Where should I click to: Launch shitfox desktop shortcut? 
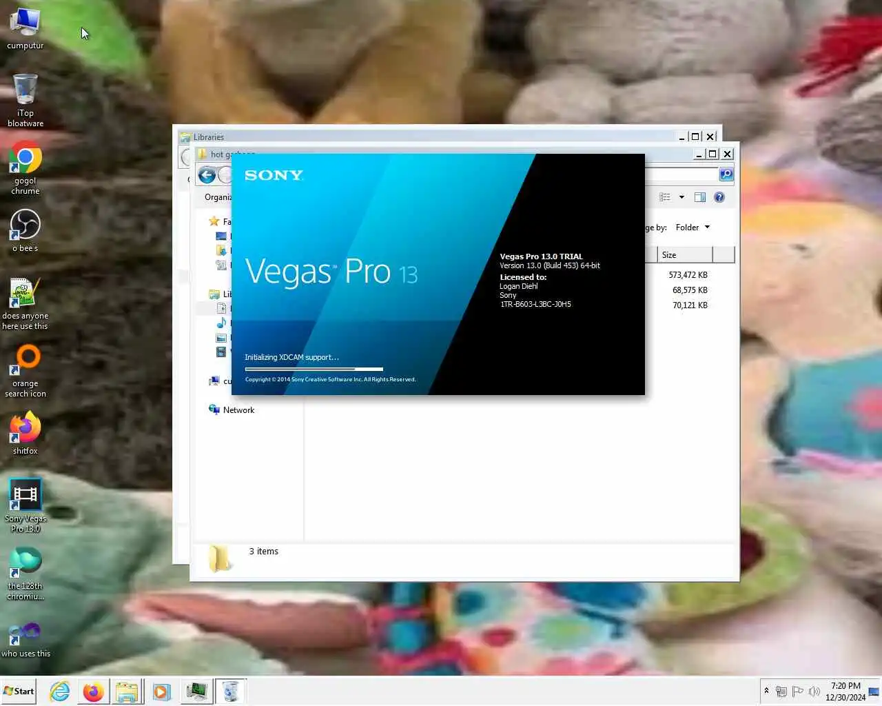coord(25,433)
